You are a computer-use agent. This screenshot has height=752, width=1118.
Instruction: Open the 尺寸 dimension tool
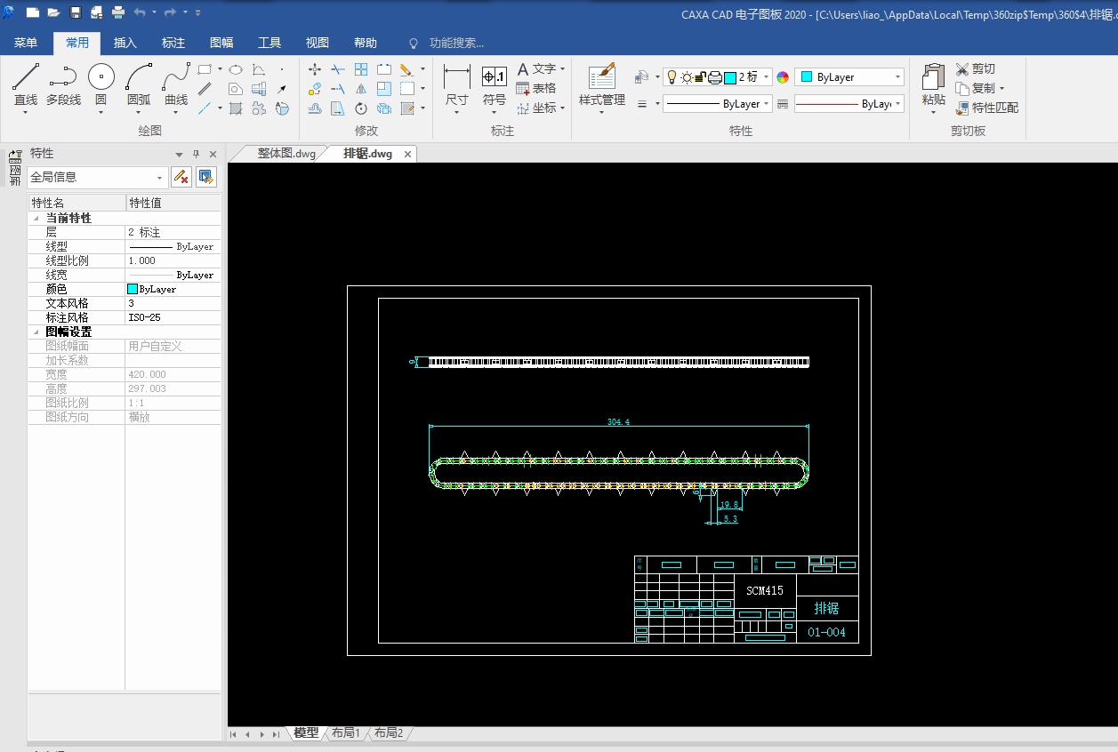(457, 86)
